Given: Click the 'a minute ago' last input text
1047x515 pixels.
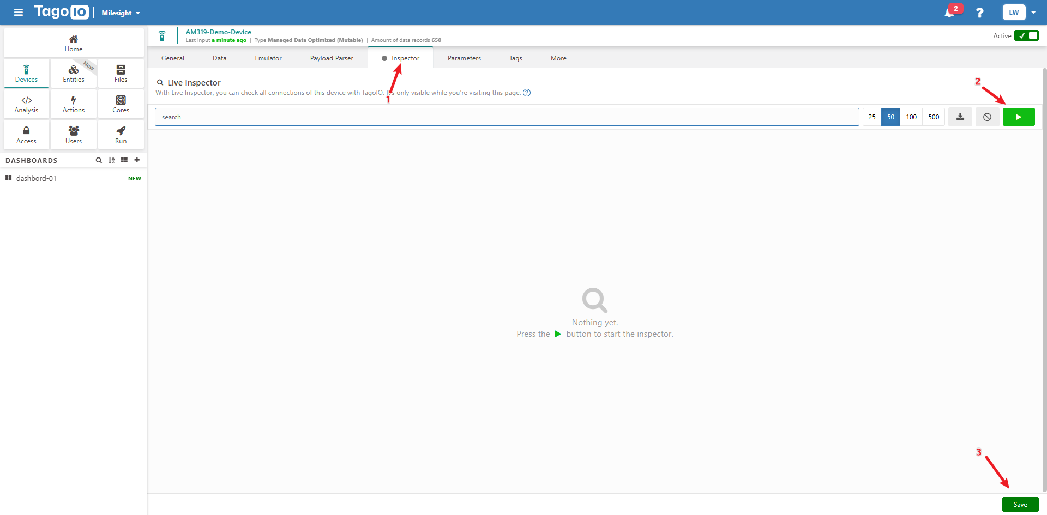Looking at the screenshot, I should [x=229, y=40].
